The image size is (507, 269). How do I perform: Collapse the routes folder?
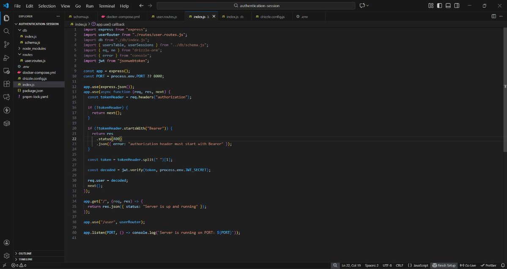click(x=27, y=54)
